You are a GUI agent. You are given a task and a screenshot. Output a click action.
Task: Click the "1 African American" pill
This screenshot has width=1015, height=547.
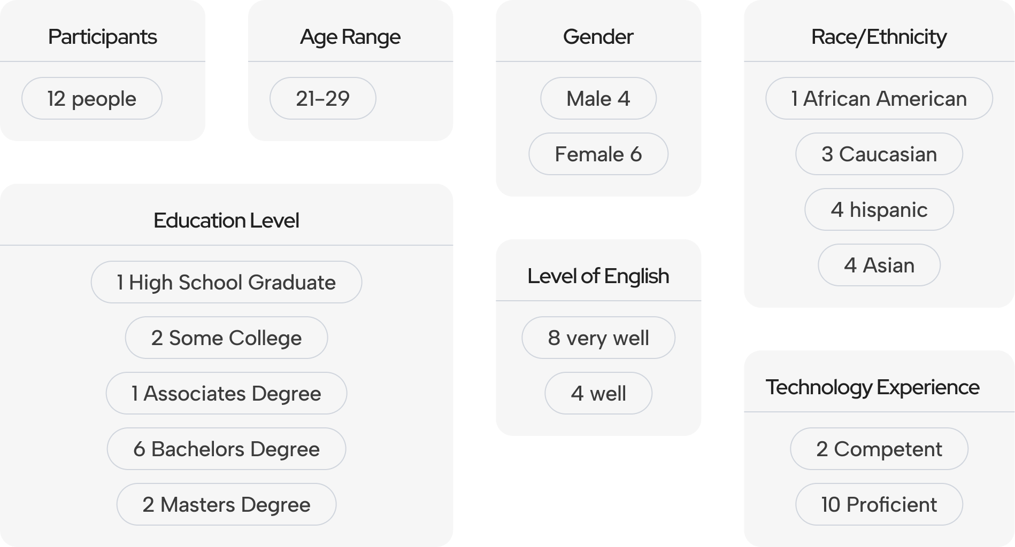point(879,99)
